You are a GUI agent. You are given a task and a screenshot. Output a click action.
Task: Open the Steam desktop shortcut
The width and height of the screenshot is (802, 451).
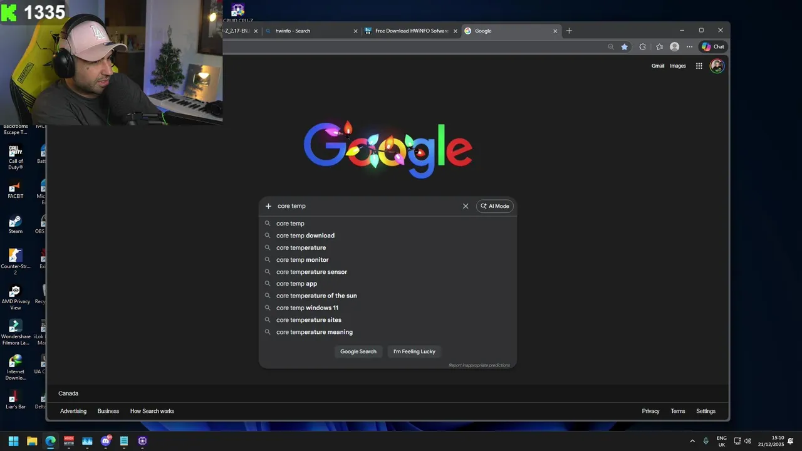[x=16, y=225]
